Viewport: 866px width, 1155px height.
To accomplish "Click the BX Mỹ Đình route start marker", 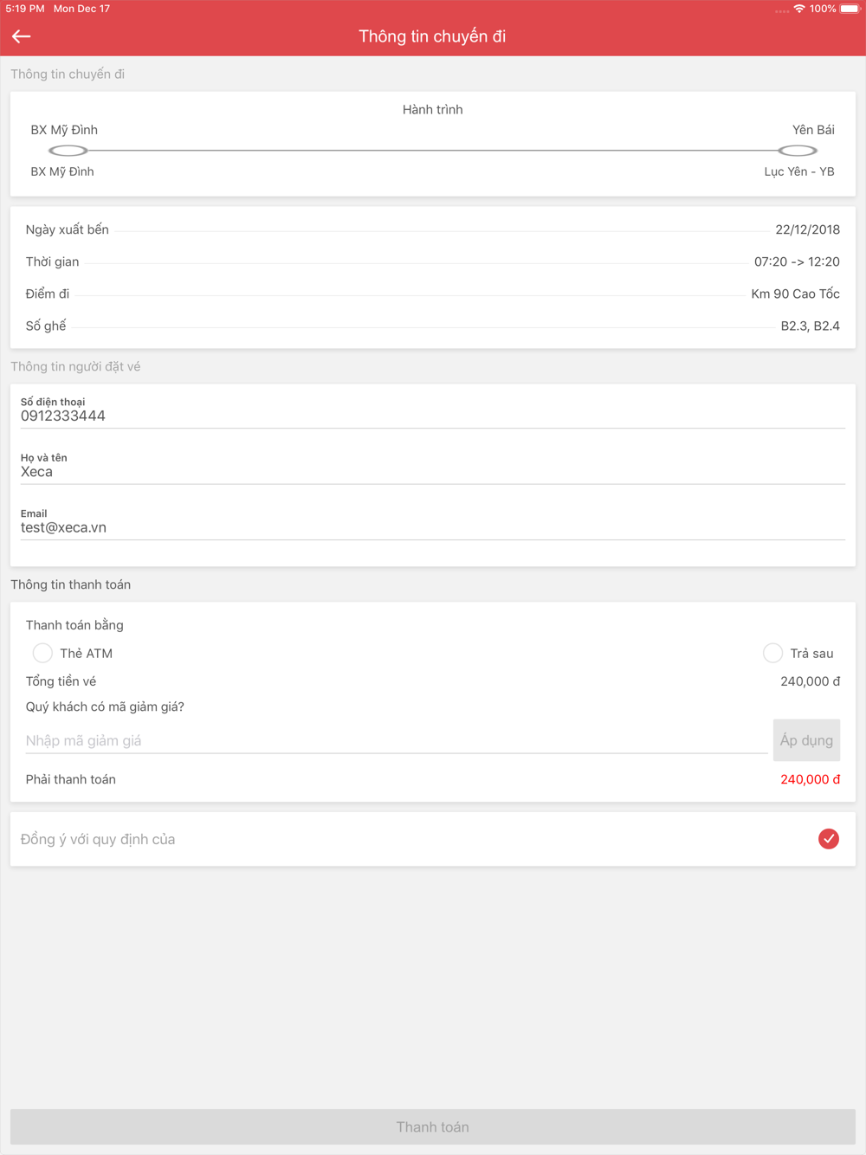I will tap(68, 151).
